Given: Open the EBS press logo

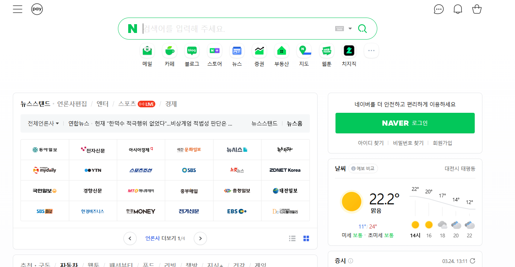Looking at the screenshot, I should [x=237, y=211].
